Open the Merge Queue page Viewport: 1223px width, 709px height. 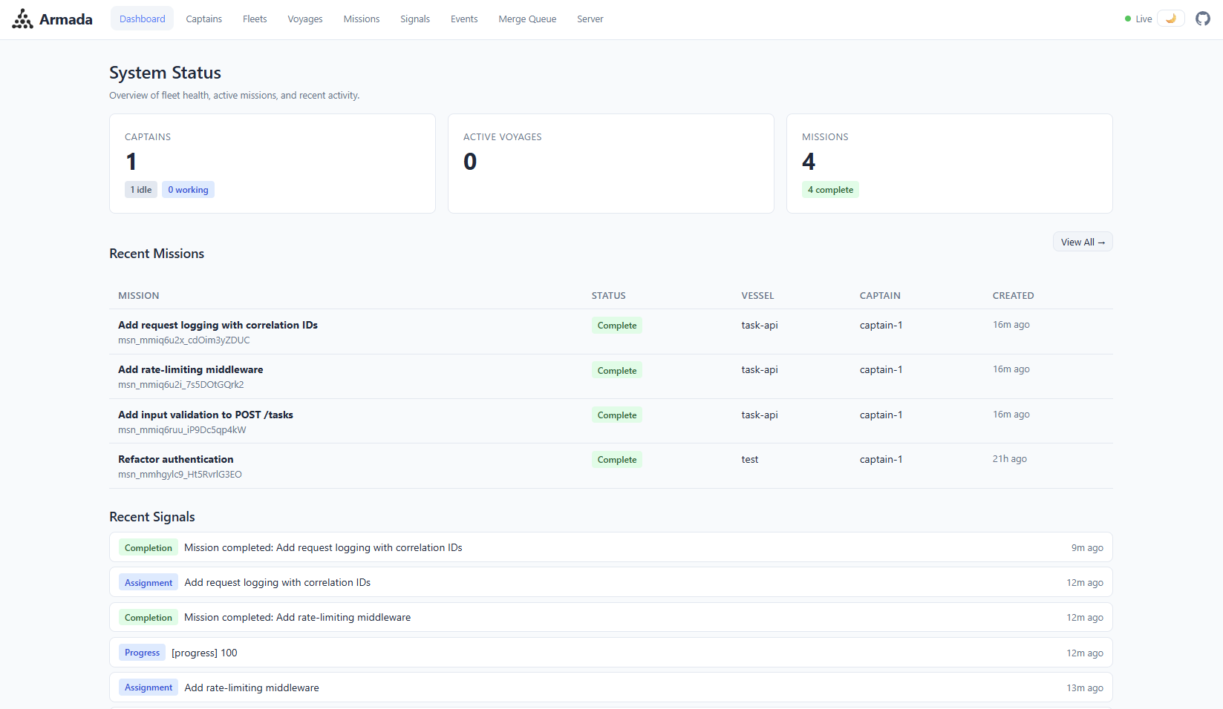[527, 19]
